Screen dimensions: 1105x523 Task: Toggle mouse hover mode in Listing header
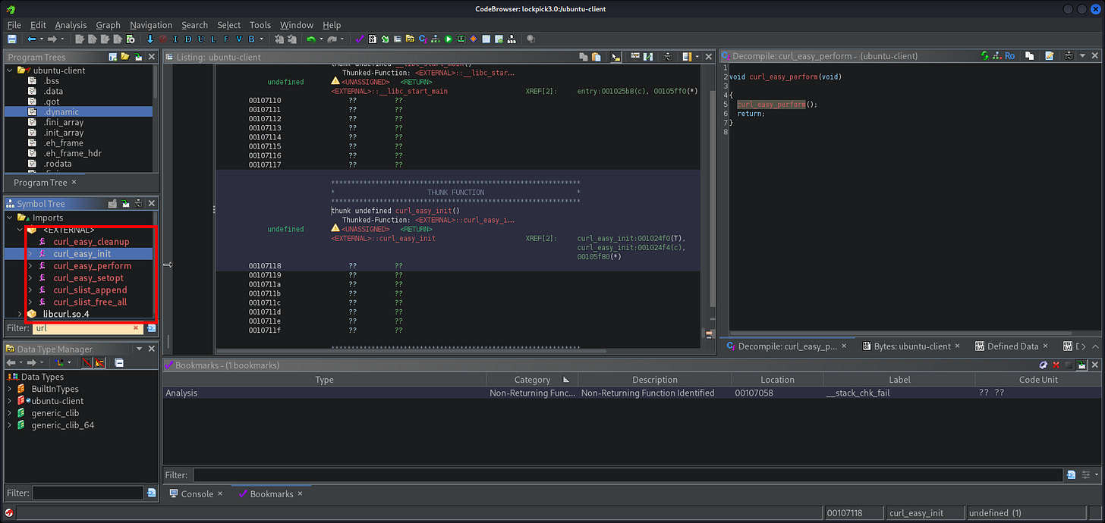coord(615,57)
